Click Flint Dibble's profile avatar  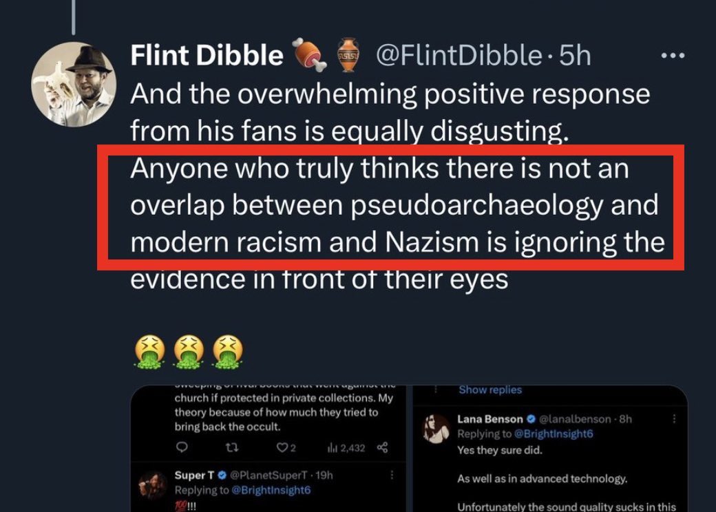[74, 84]
